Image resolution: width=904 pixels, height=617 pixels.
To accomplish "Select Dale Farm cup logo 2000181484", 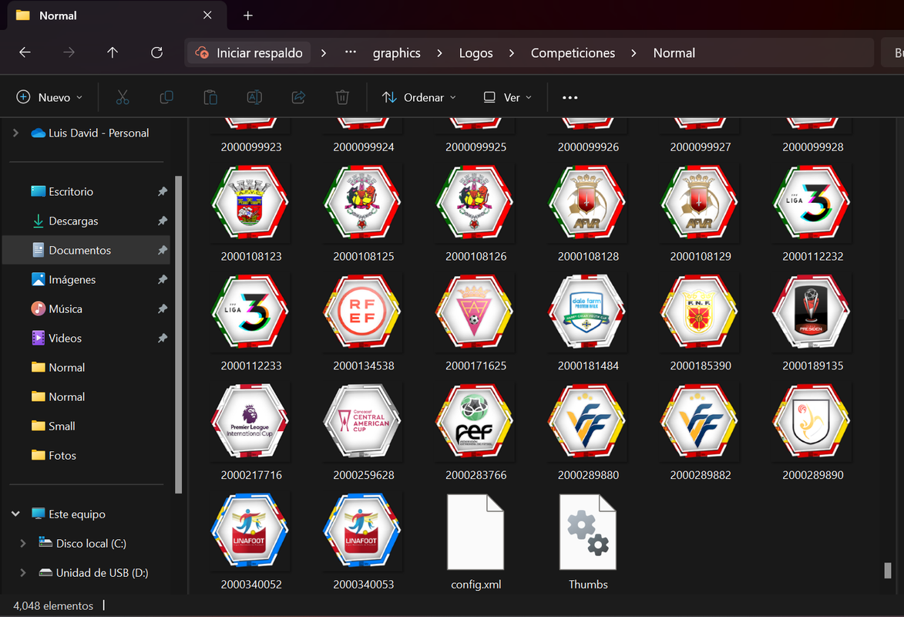I will click(x=587, y=312).
